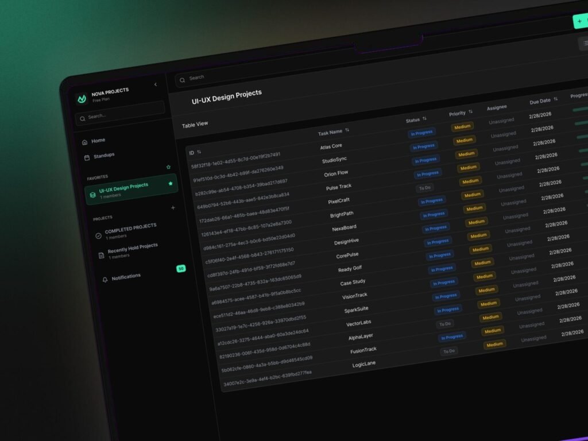Image resolution: width=588 pixels, height=441 pixels.
Task: Click the Unassigned cell of Orion Flow
Action: click(505, 149)
